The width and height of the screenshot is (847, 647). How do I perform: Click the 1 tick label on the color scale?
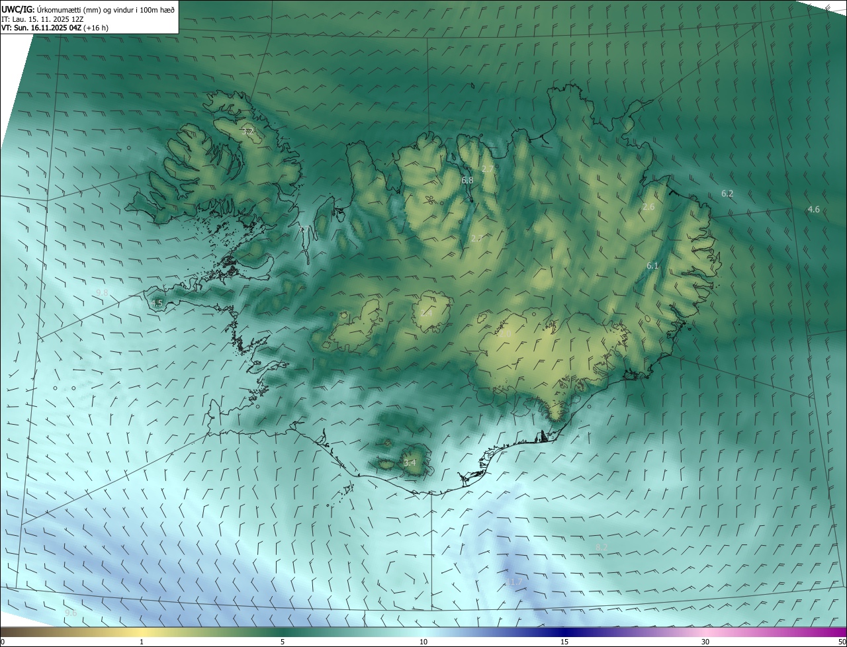click(142, 642)
